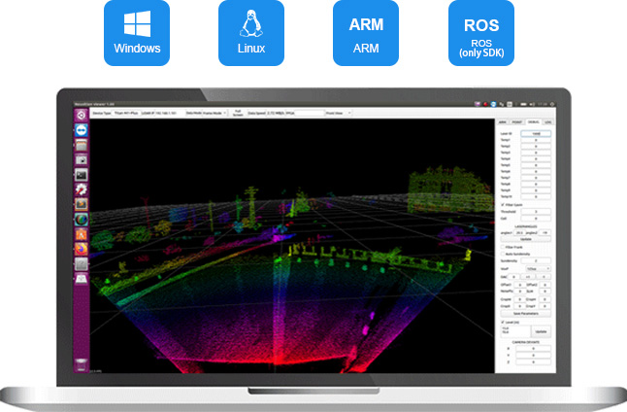Screen dimensions: 627x412
Task: Open the Ubuntu dash launcher icon
Action: coord(82,116)
